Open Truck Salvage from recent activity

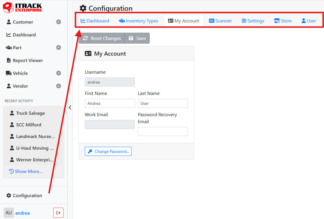(30, 113)
